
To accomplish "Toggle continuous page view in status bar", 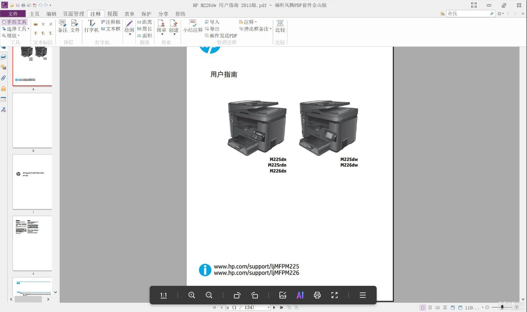I will click(x=430, y=308).
